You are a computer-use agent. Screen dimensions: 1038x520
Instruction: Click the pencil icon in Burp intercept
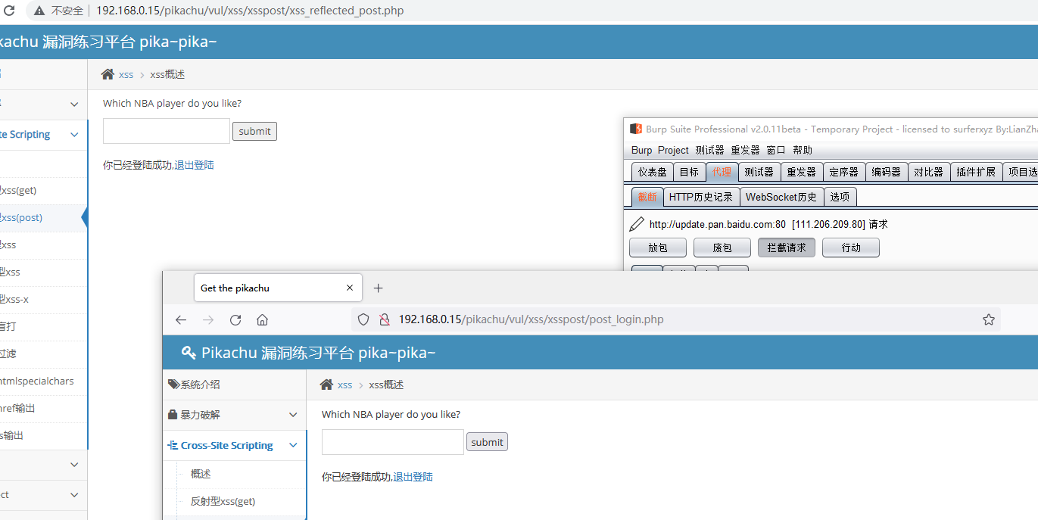[637, 224]
